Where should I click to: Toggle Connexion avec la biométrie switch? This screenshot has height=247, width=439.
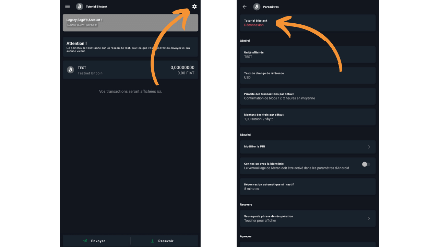[x=366, y=164]
